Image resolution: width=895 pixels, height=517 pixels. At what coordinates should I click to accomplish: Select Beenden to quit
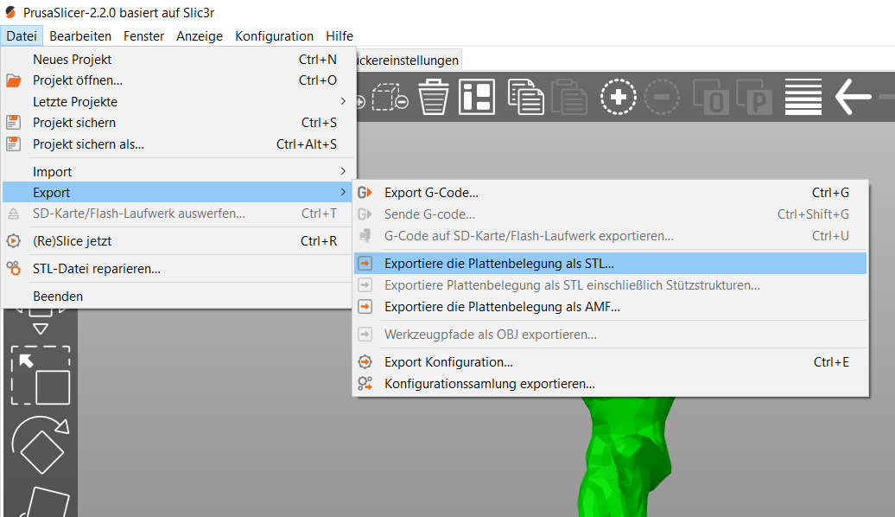(178, 297)
